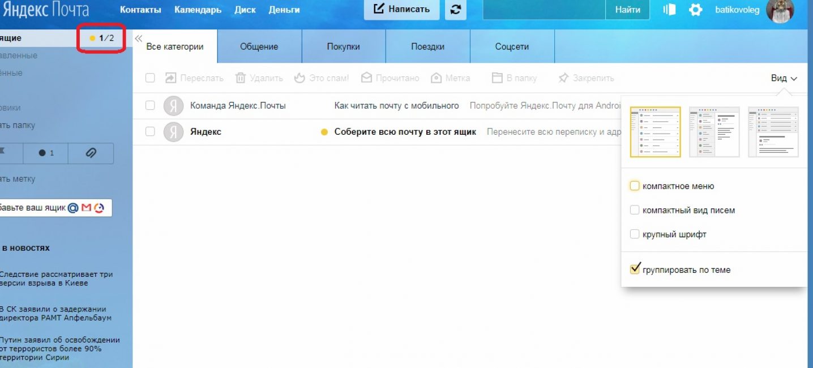Open the Соберите всю почту в этот ящик email

coord(405,131)
